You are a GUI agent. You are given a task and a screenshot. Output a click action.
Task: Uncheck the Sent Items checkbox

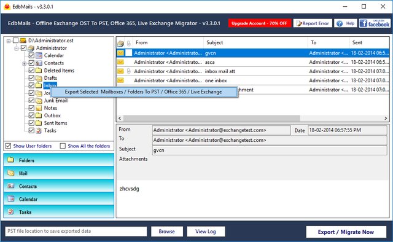(31, 123)
